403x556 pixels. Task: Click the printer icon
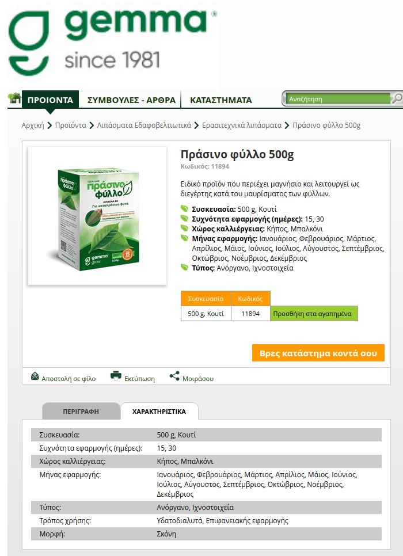[116, 375]
